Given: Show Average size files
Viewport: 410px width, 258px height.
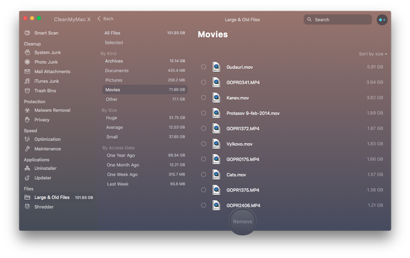Looking at the screenshot, I should (x=145, y=127).
